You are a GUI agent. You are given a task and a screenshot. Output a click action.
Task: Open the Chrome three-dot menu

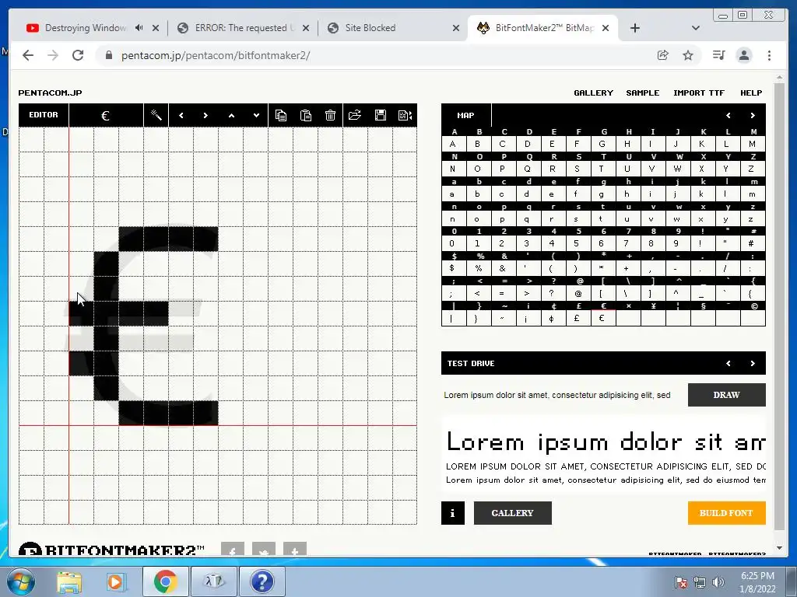pos(769,55)
